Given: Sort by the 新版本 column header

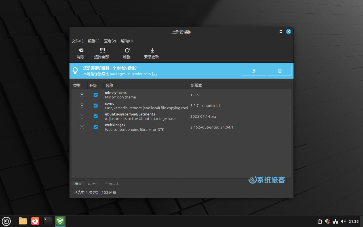Looking at the screenshot, I should [x=240, y=85].
